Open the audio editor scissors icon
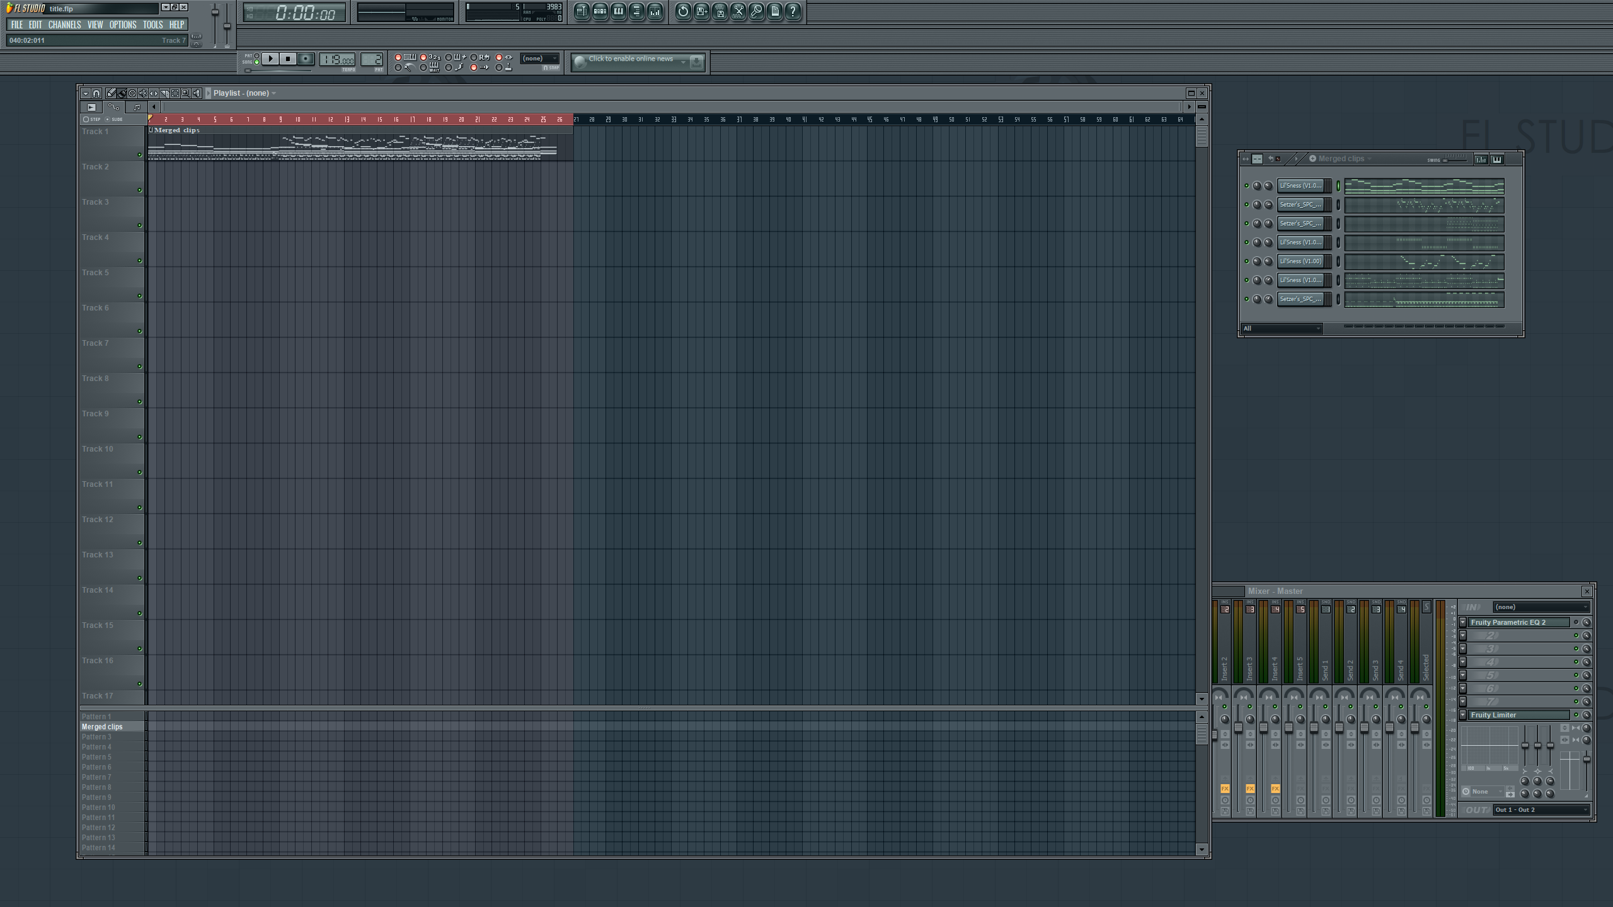 [738, 11]
